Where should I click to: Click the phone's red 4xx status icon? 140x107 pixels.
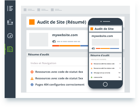pos(92,64)
